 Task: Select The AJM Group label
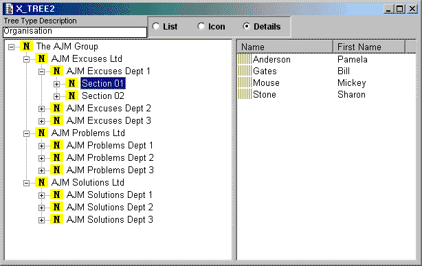coord(67,46)
